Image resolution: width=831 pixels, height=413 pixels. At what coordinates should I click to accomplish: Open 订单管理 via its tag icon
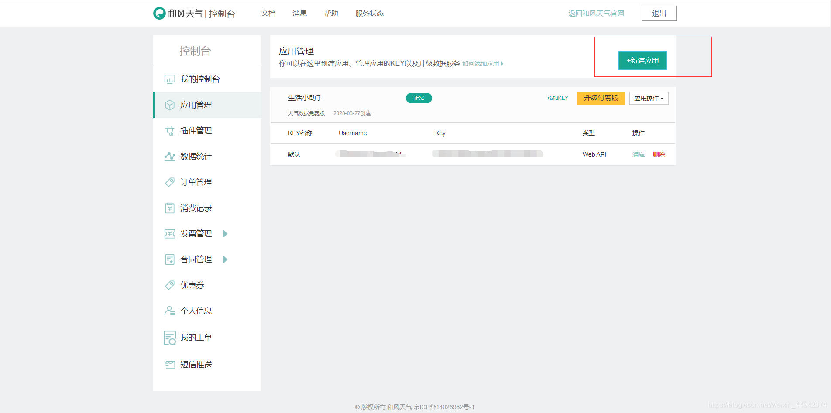click(170, 182)
